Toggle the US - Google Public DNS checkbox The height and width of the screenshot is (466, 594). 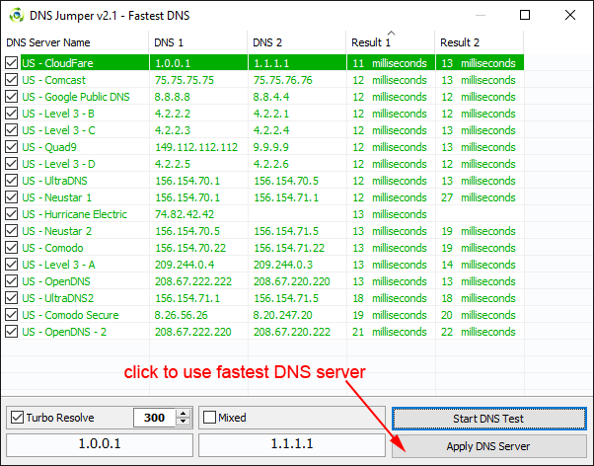point(12,97)
